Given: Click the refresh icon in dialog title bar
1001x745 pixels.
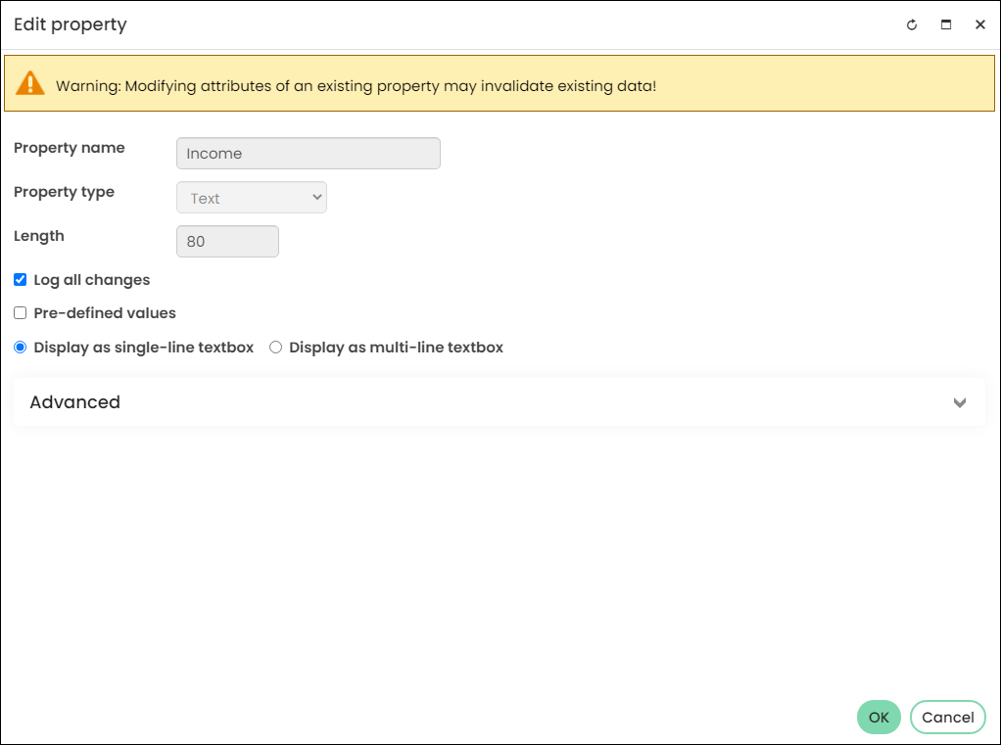Looking at the screenshot, I should coord(912,24).
